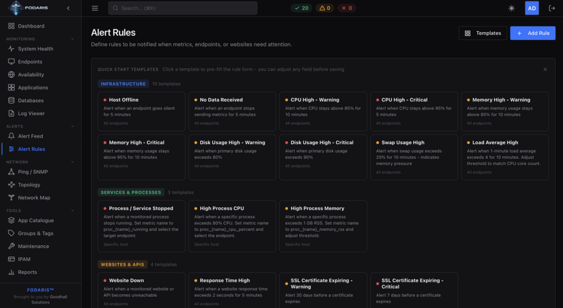This screenshot has height=308, width=563.
Task: Click the Databases cylinder icon
Action: pos(11,100)
